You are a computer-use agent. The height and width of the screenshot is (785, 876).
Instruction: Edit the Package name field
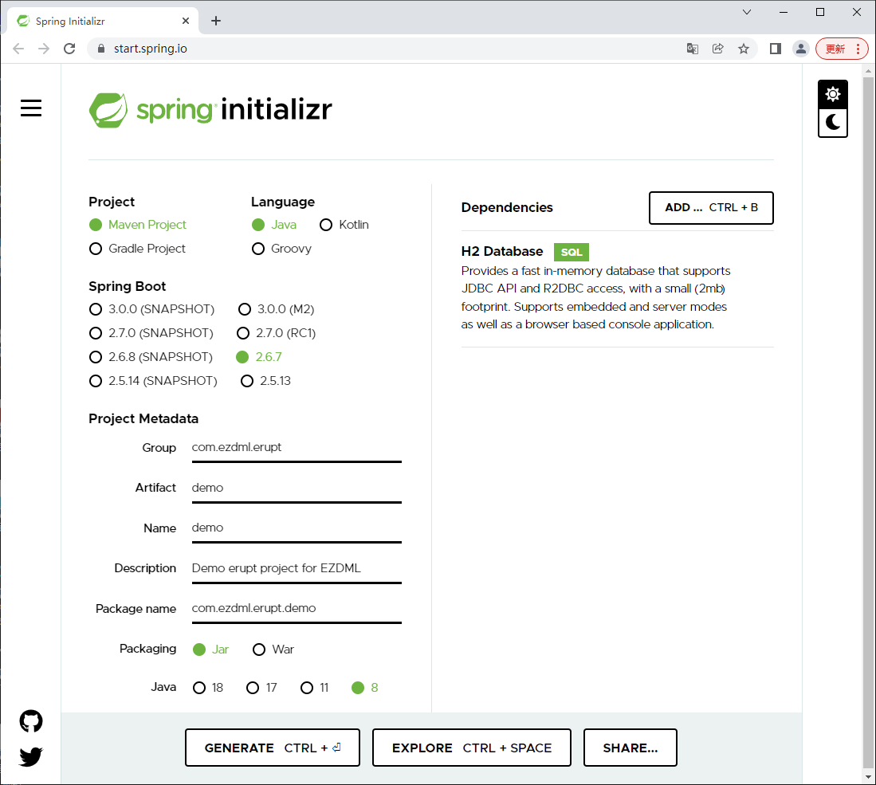297,608
